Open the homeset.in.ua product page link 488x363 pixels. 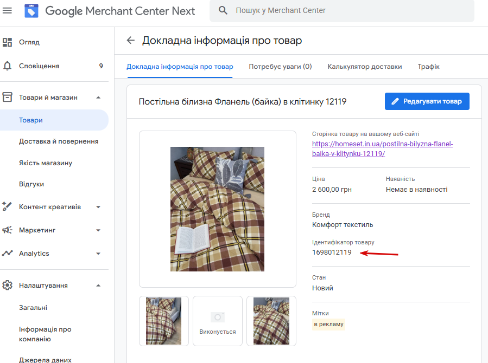click(x=382, y=149)
